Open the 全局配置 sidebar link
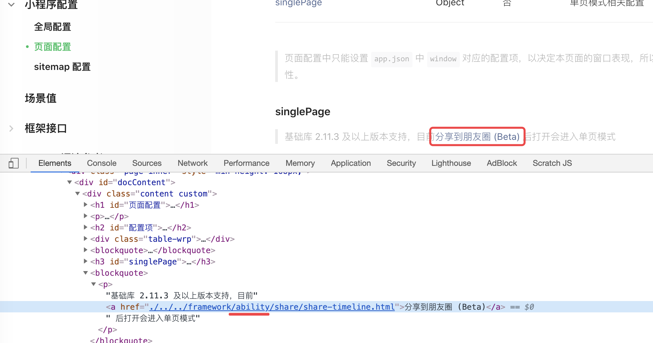Image resolution: width=653 pixels, height=343 pixels. pos(53,27)
